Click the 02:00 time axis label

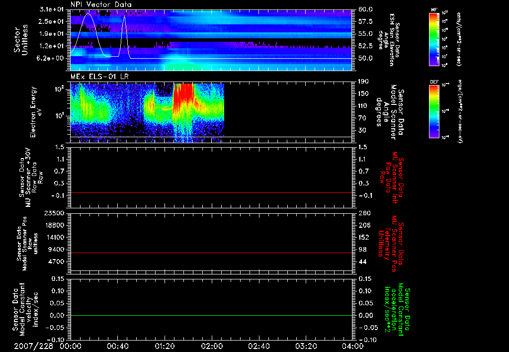[x=212, y=346]
